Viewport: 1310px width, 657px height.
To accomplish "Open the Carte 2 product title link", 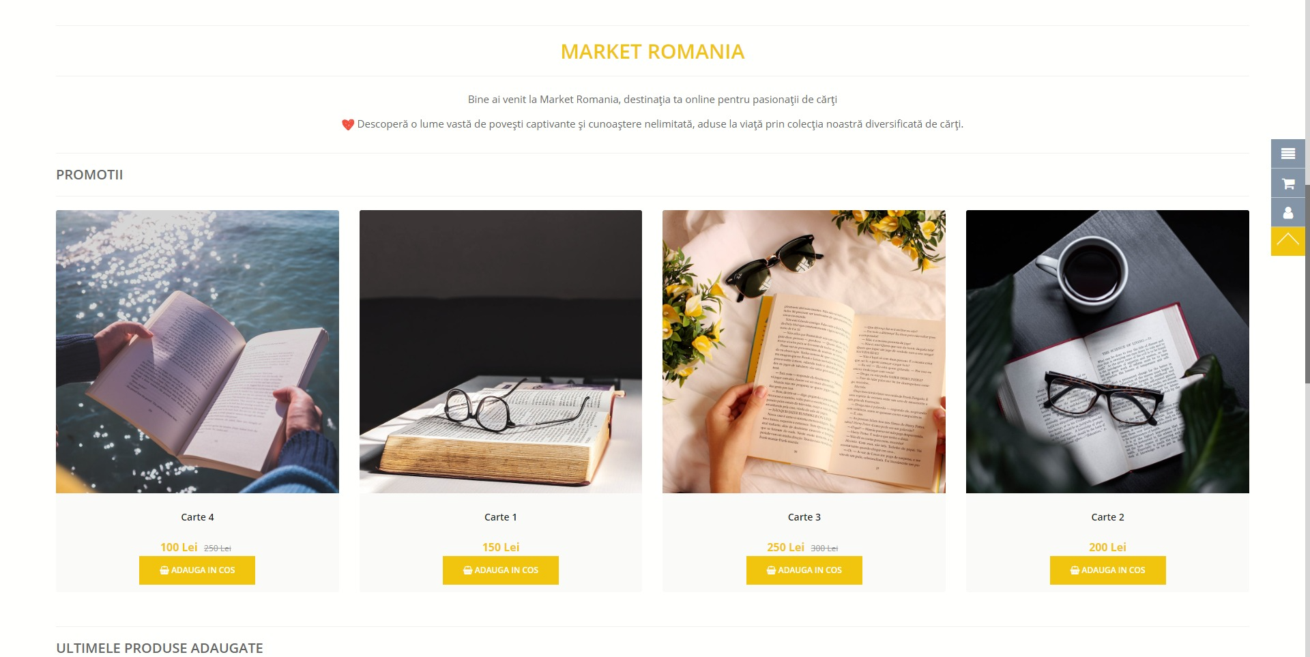I will tap(1107, 517).
